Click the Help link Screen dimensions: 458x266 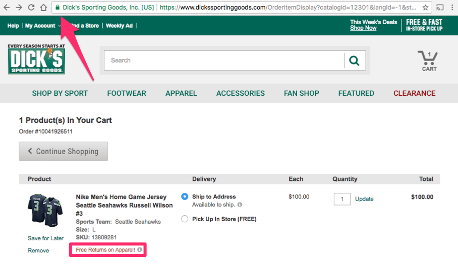tap(13, 26)
